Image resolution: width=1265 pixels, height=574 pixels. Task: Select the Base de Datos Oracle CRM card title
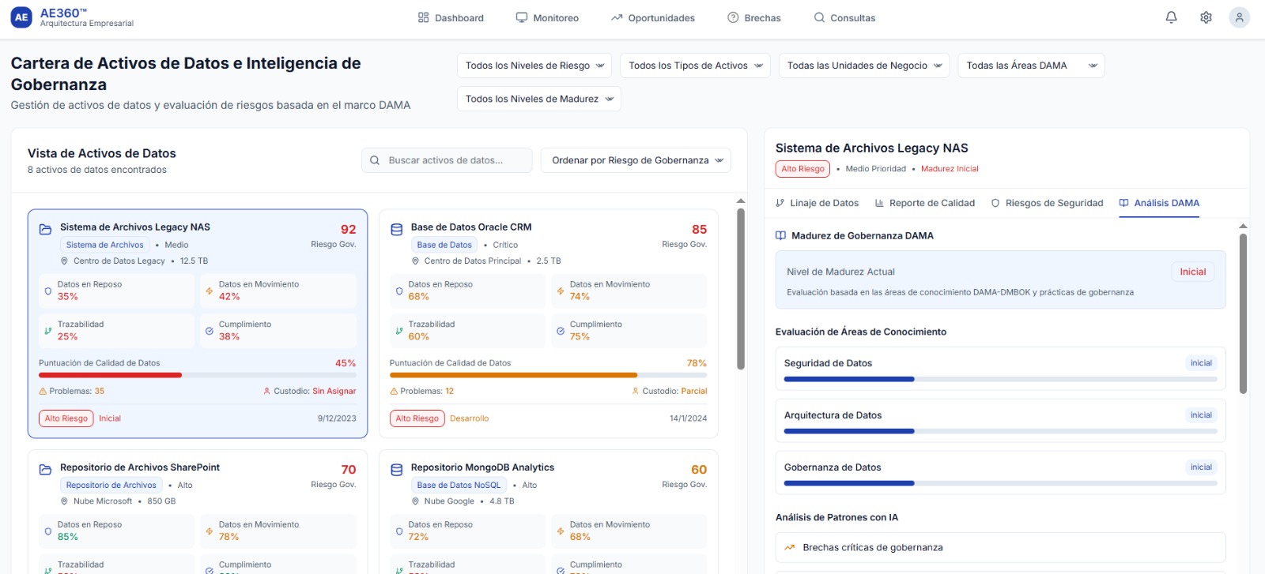[x=471, y=227]
